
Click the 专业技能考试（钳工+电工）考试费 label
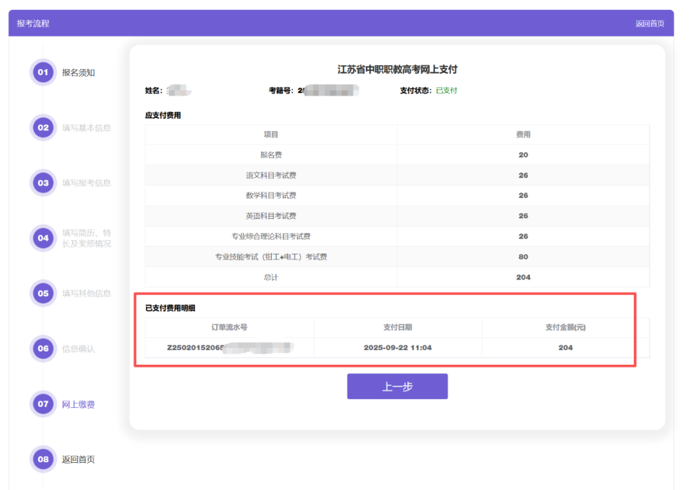click(270, 256)
